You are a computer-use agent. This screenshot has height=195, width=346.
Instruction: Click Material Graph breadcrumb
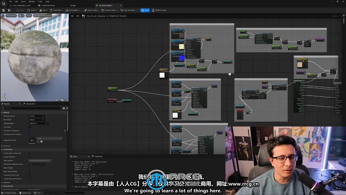[118, 16]
